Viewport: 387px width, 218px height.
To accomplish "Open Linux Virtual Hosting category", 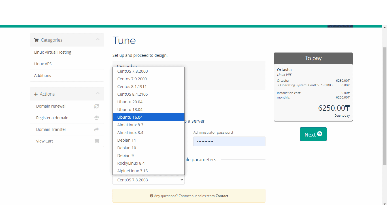I will 67,52.
